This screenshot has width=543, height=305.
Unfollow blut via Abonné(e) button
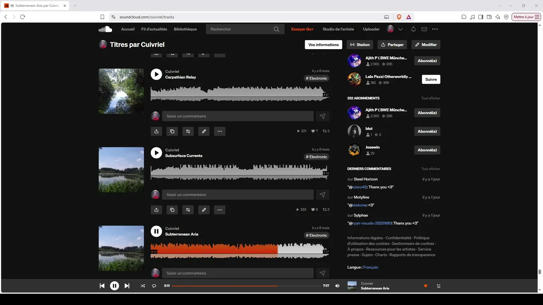point(427,131)
